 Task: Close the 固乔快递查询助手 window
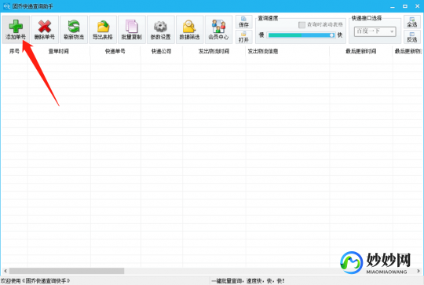click(x=417, y=6)
